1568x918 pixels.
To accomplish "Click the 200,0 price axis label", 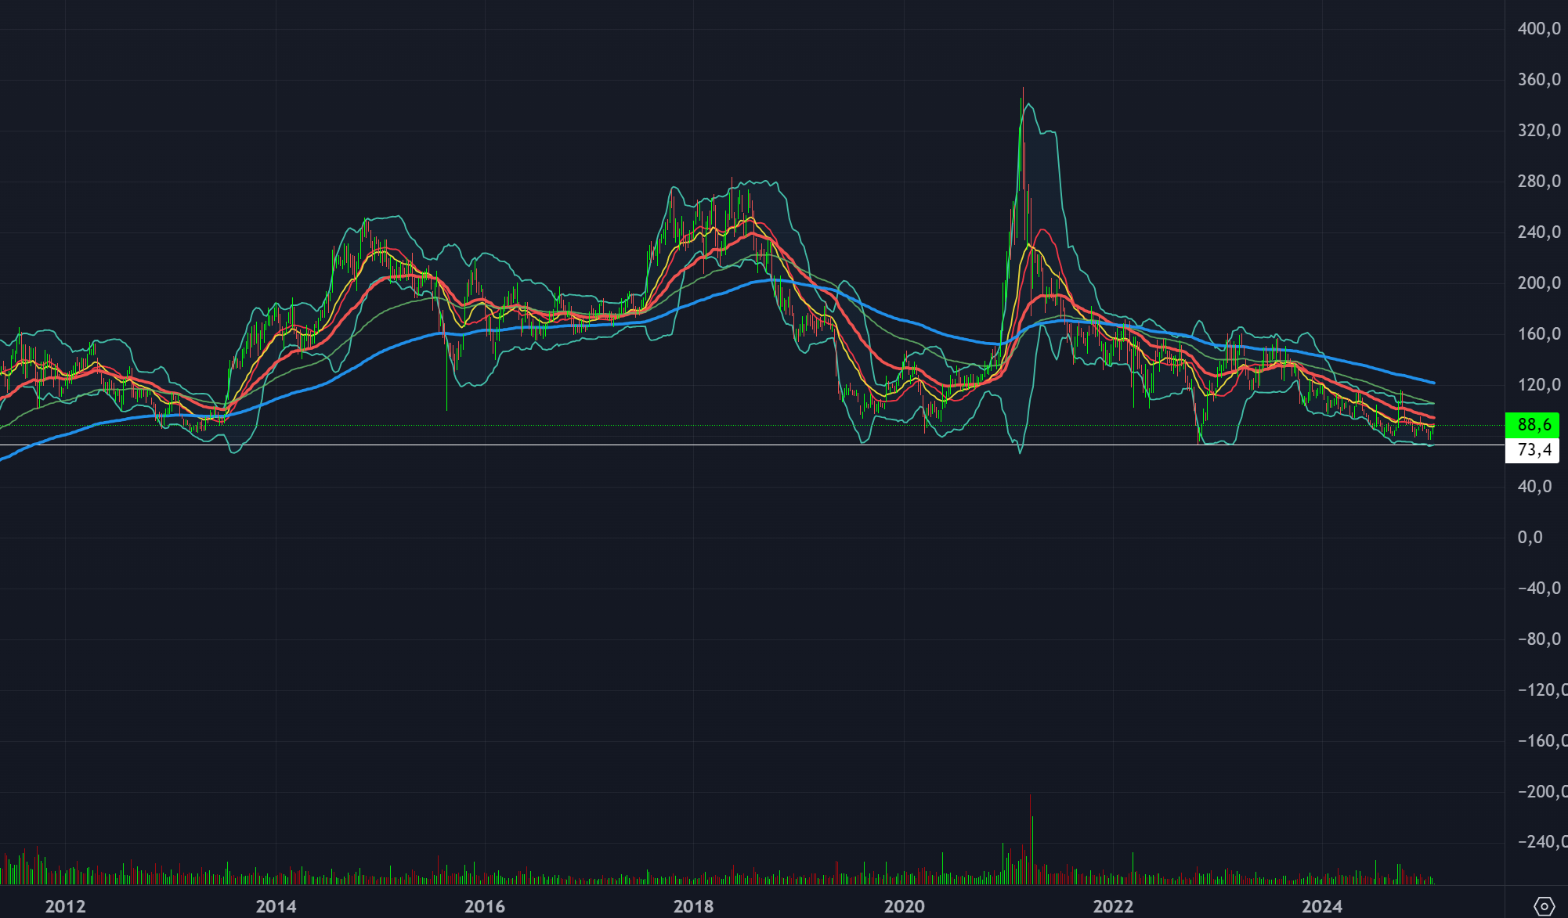I will (1539, 283).
